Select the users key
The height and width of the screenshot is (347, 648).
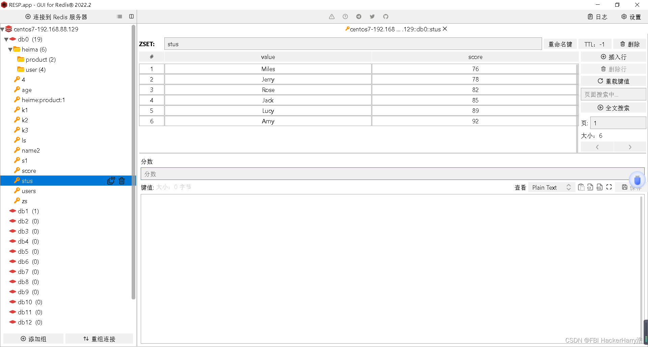[29, 191]
